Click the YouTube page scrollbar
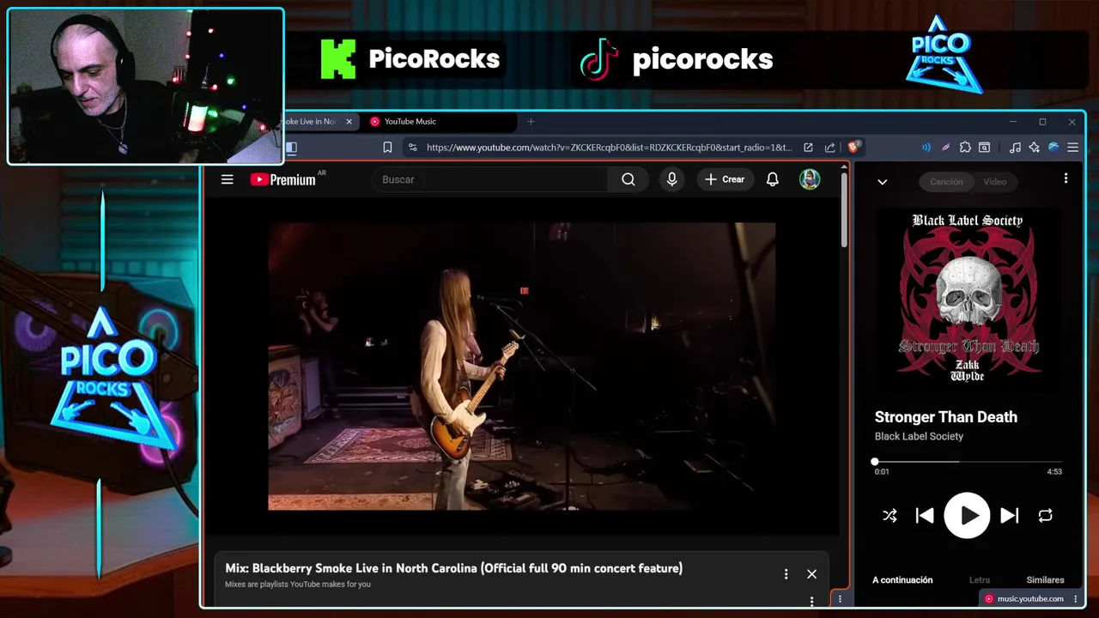Screen dimensions: 1099x618 pos(844,210)
